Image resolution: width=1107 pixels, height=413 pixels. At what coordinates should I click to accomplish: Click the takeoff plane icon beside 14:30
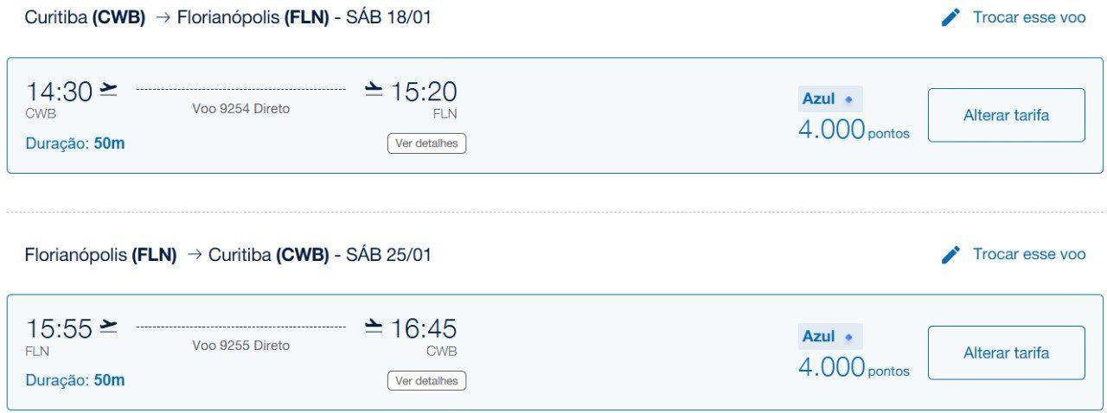click(x=108, y=89)
